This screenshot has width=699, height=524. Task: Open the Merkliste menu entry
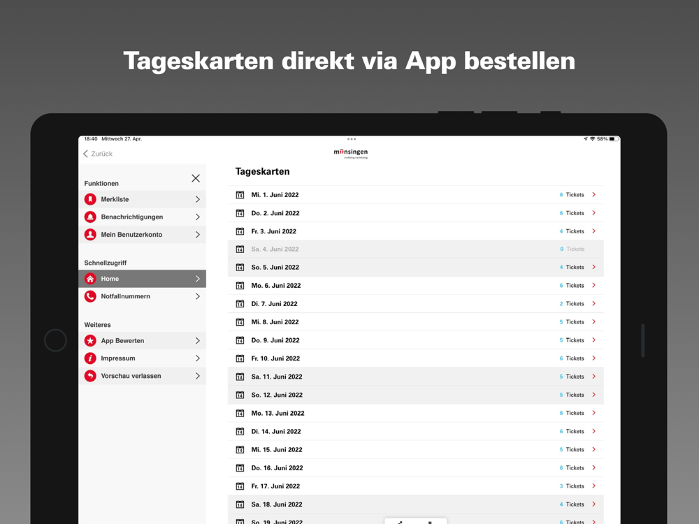tap(142, 199)
